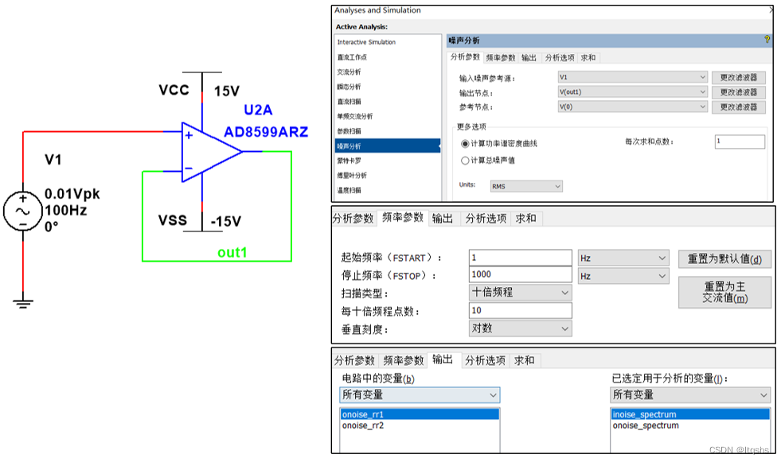Select onoise_rr2 in the circuit variables list
The height and width of the screenshot is (462, 781).
[373, 425]
